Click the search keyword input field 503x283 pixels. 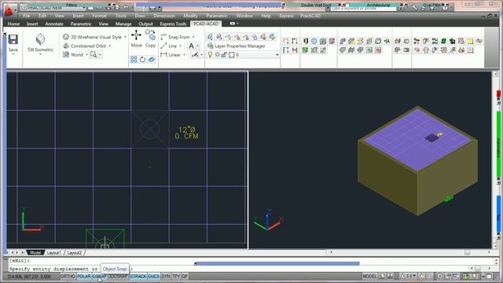pos(363,9)
